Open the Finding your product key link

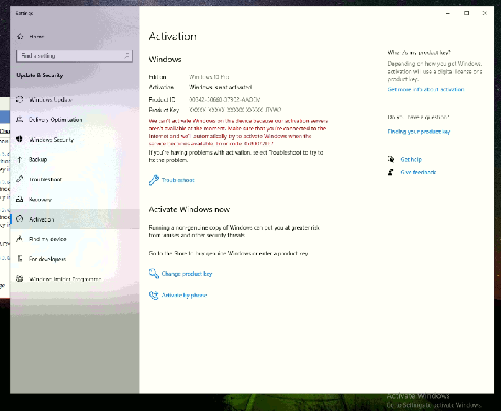pyautogui.click(x=419, y=132)
